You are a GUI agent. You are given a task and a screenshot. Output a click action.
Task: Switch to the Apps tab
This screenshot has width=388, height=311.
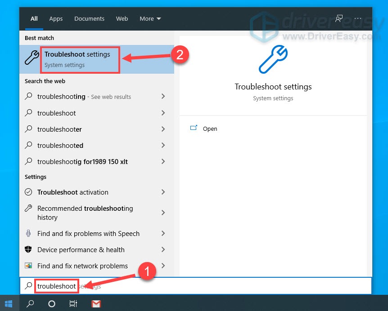click(x=56, y=19)
